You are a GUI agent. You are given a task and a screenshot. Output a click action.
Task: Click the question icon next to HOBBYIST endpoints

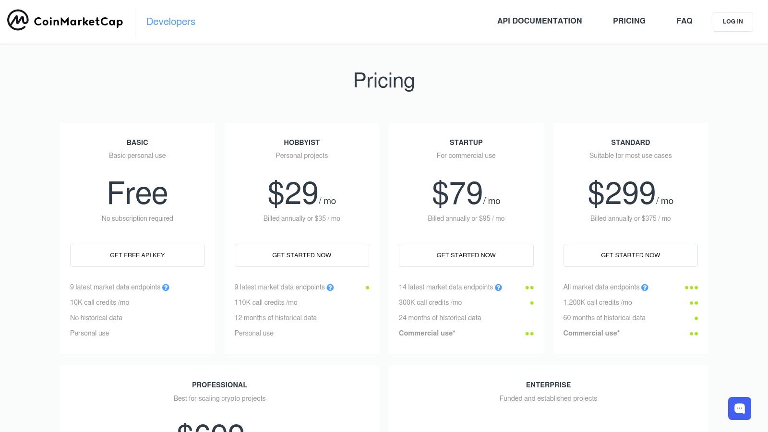(x=330, y=288)
